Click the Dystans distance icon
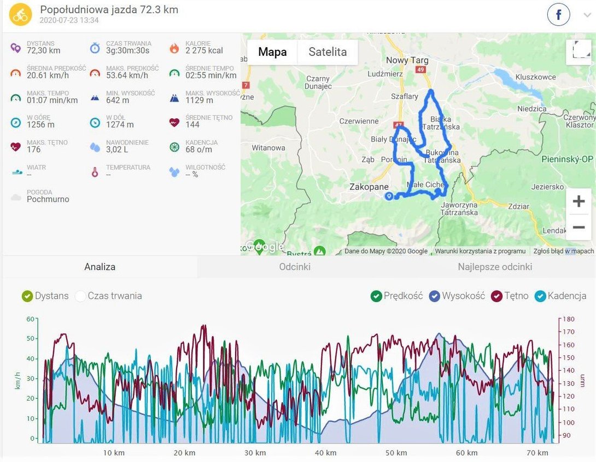The height and width of the screenshot is (462, 596). pyautogui.click(x=16, y=48)
